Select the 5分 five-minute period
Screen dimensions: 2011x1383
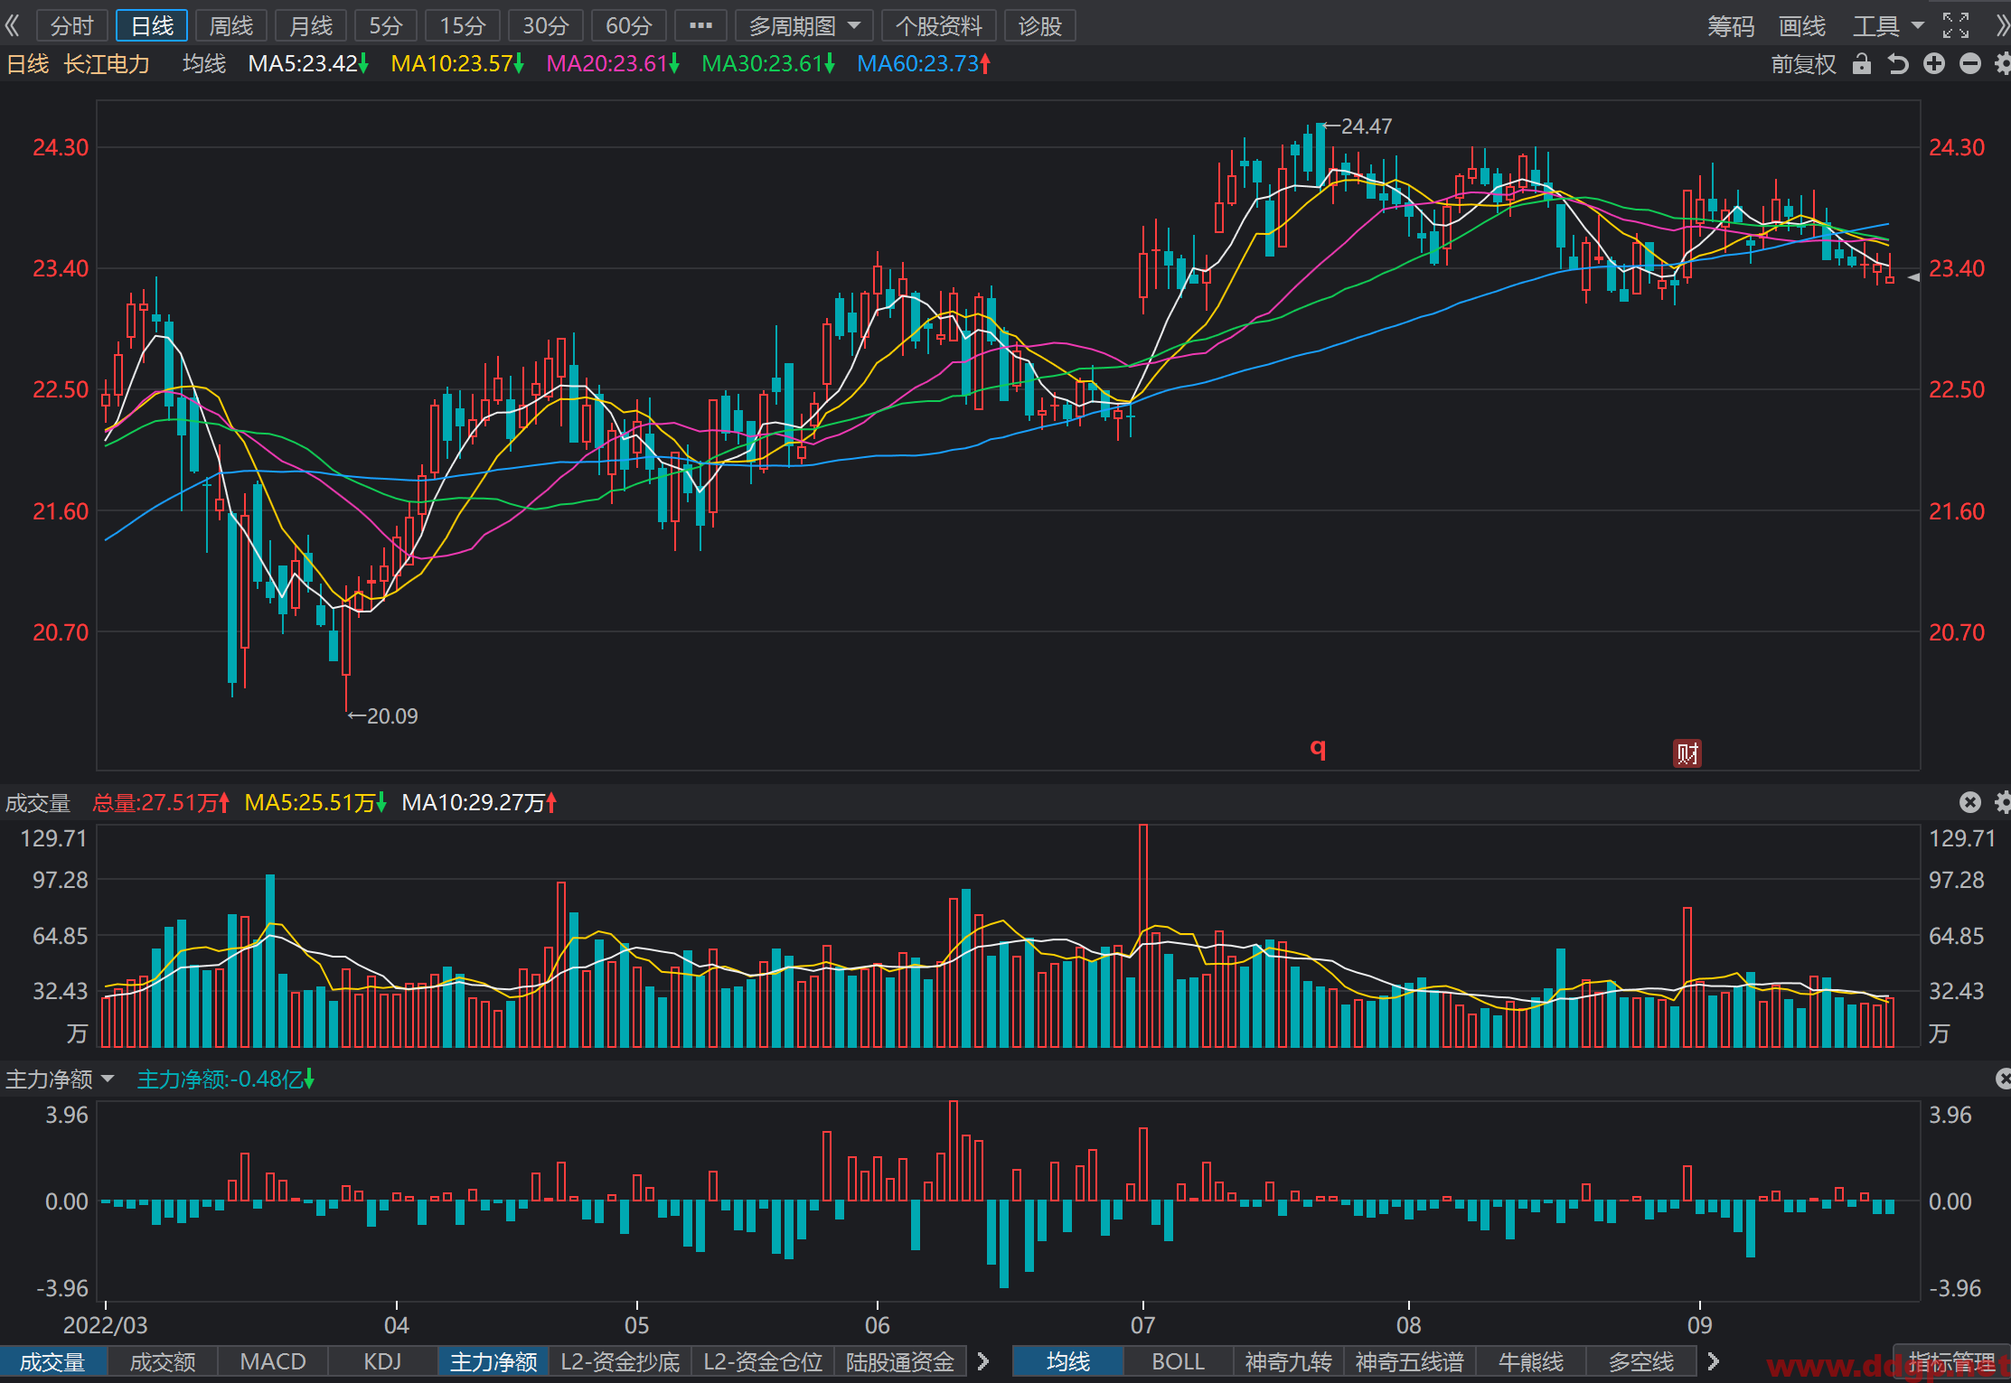coord(386,25)
